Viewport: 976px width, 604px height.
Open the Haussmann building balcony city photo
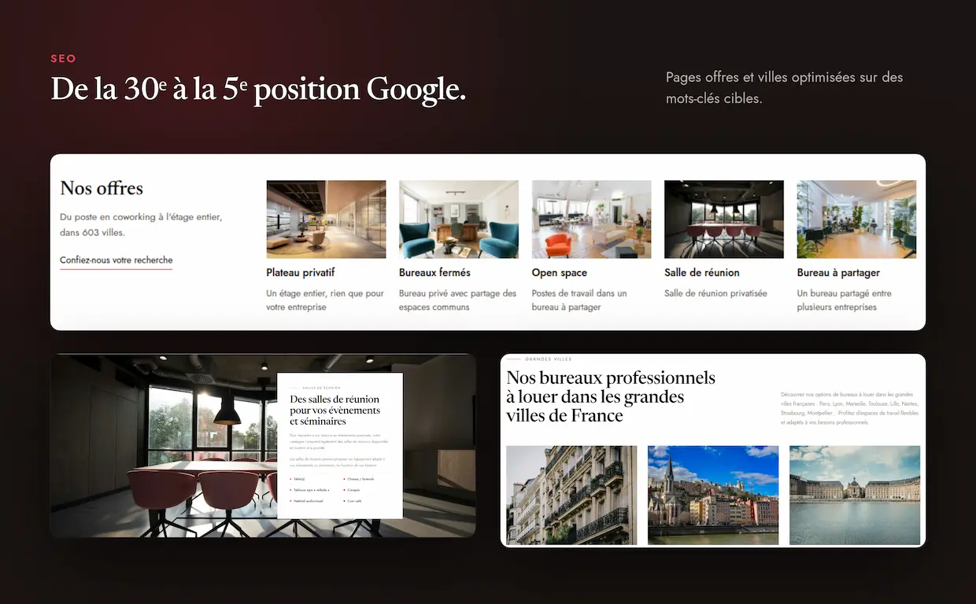pos(571,495)
